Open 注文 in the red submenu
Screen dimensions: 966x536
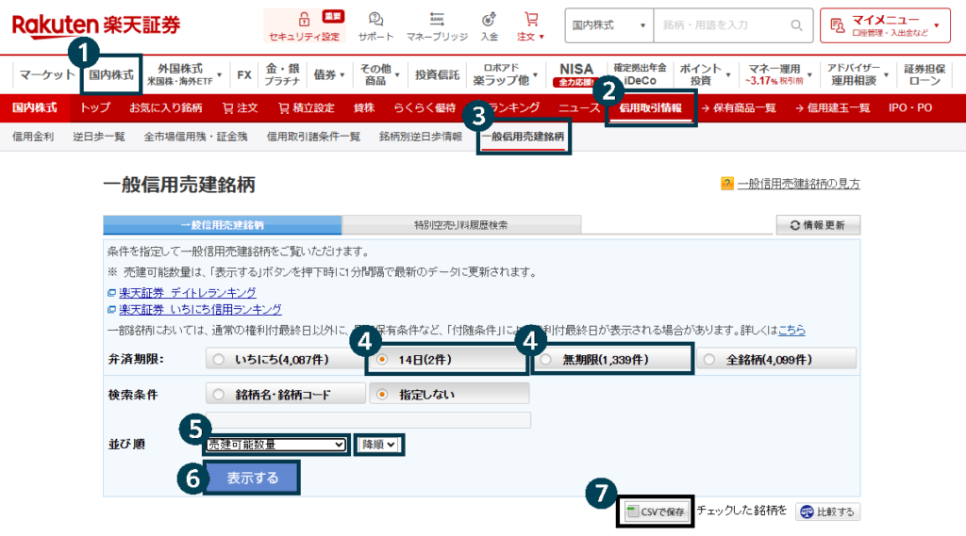click(x=241, y=107)
